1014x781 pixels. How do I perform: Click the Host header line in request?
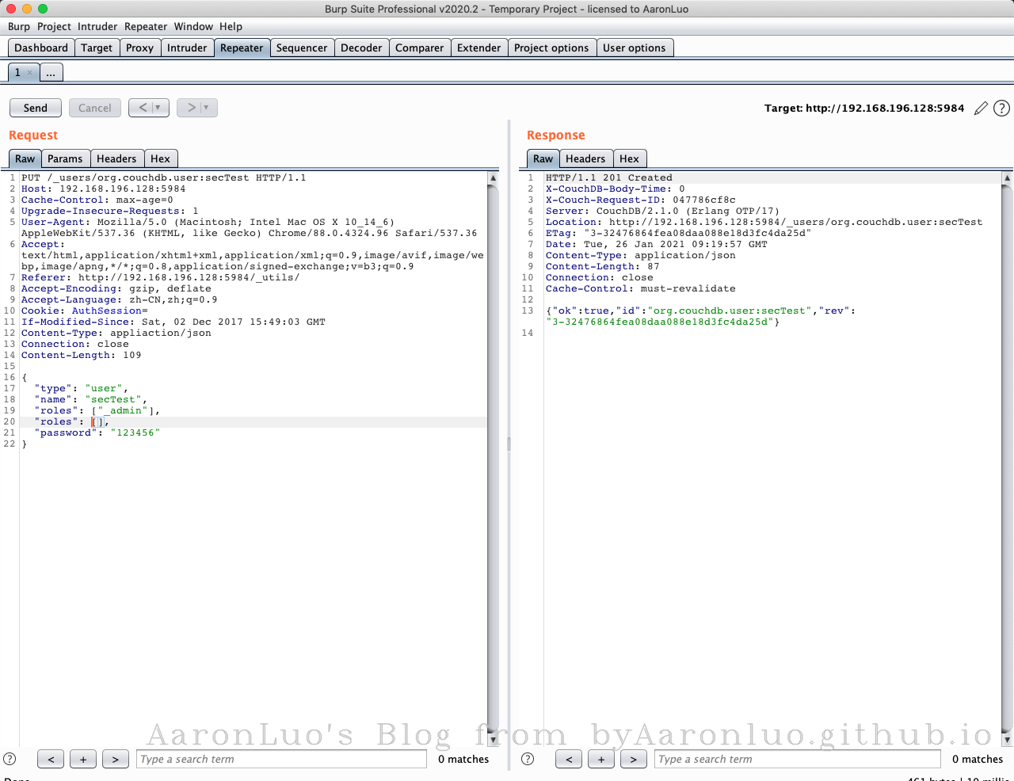pyautogui.click(x=104, y=189)
